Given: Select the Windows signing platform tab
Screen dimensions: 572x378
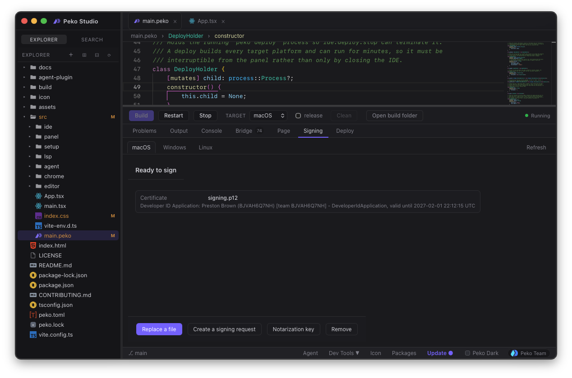Looking at the screenshot, I should click(175, 148).
